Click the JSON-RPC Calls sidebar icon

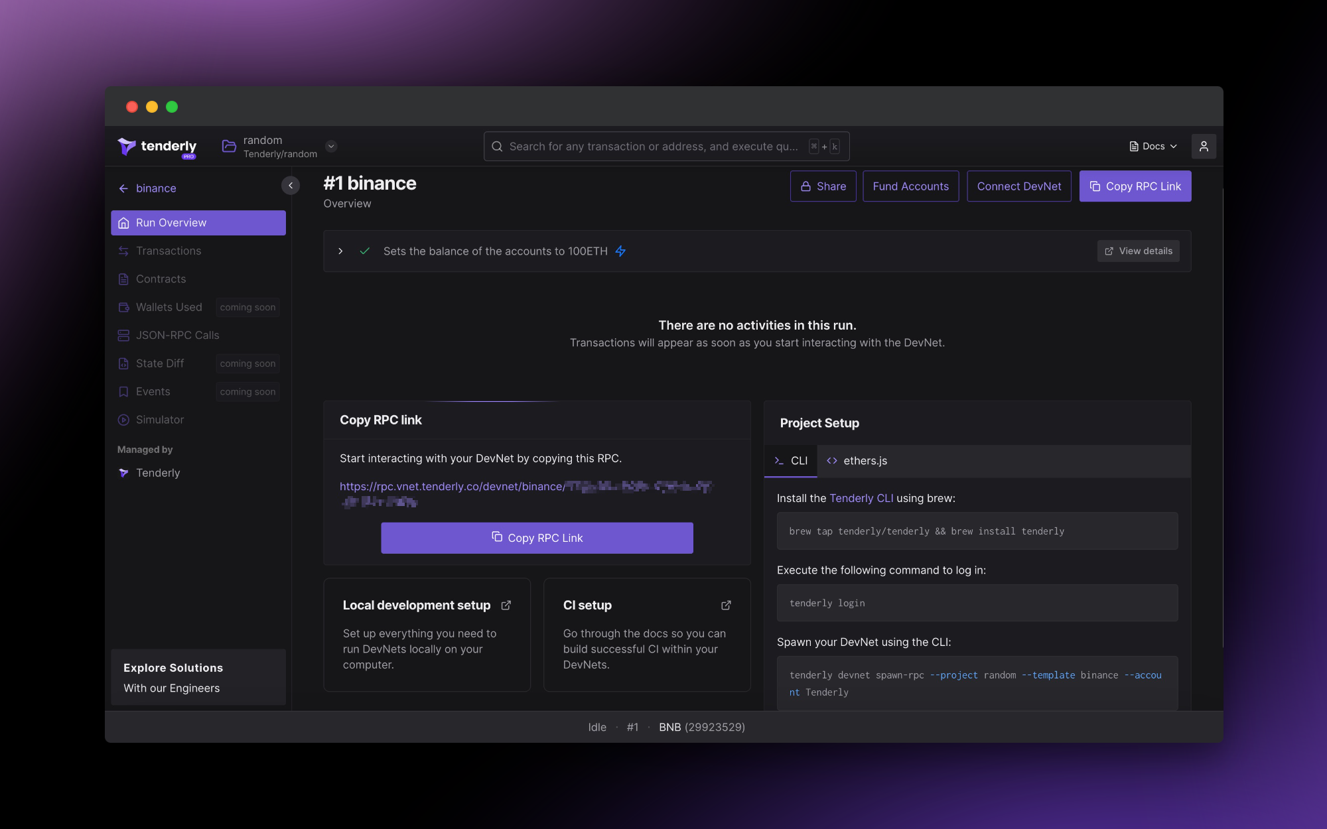pyautogui.click(x=123, y=335)
